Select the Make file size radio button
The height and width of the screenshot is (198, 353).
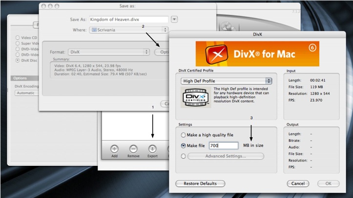(183, 146)
